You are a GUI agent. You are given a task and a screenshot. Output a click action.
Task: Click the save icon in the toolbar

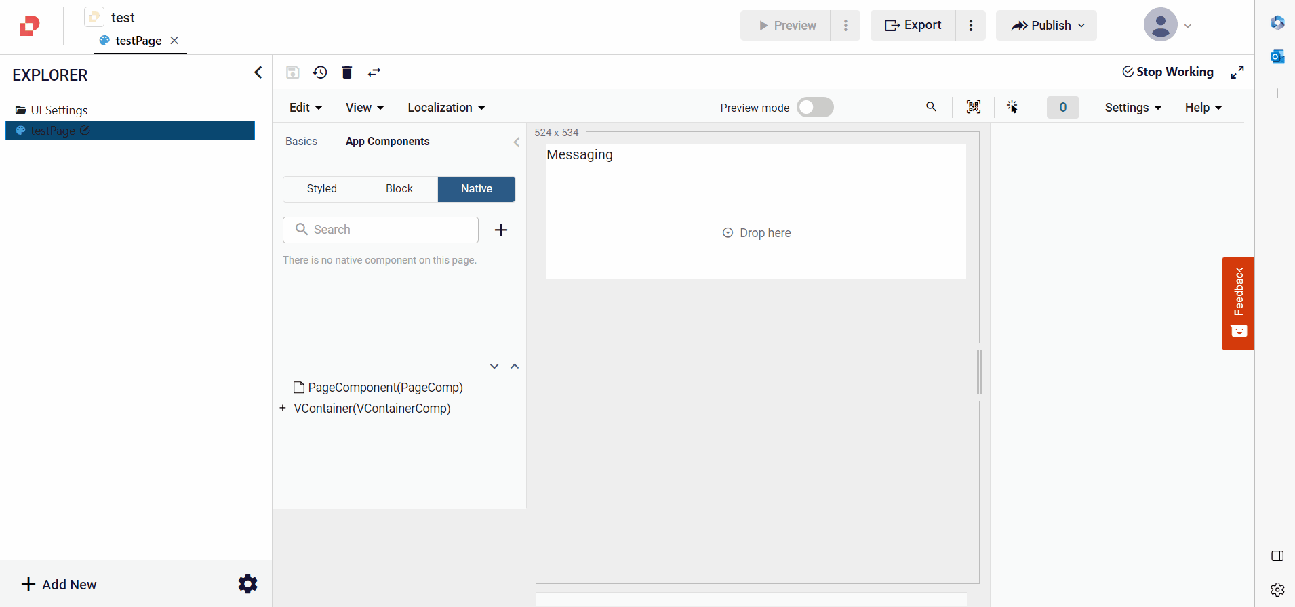292,72
